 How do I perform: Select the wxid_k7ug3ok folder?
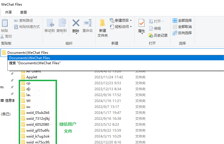(38, 136)
